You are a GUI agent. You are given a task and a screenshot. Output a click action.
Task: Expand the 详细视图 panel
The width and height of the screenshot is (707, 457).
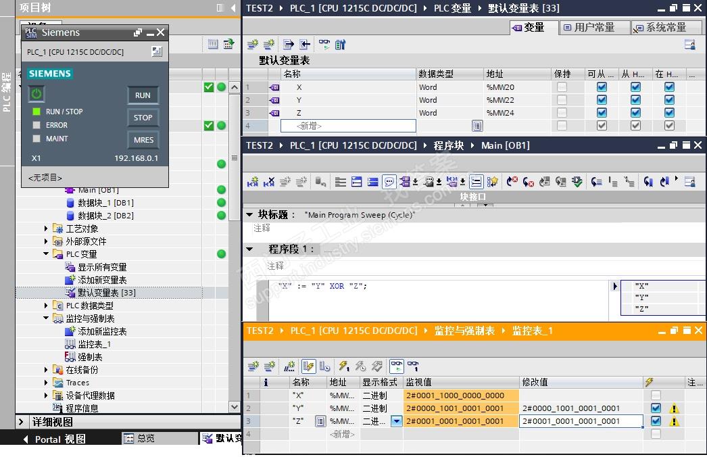coord(21,422)
